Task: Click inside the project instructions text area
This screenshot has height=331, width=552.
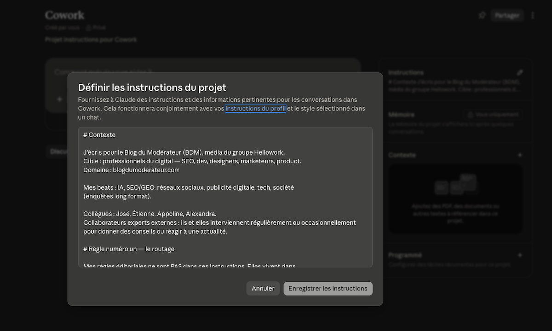Action: click(225, 197)
